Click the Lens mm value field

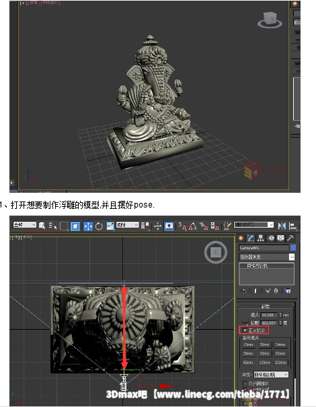tap(269, 315)
